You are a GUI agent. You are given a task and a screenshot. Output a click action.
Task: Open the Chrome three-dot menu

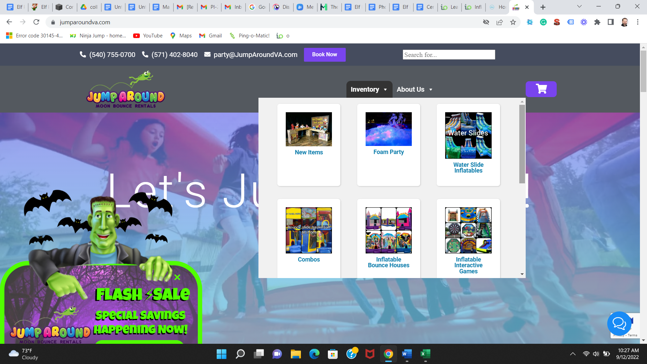coord(638,22)
